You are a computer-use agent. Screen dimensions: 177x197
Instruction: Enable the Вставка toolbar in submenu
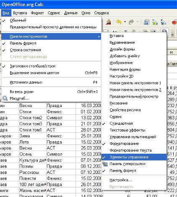click(134, 36)
